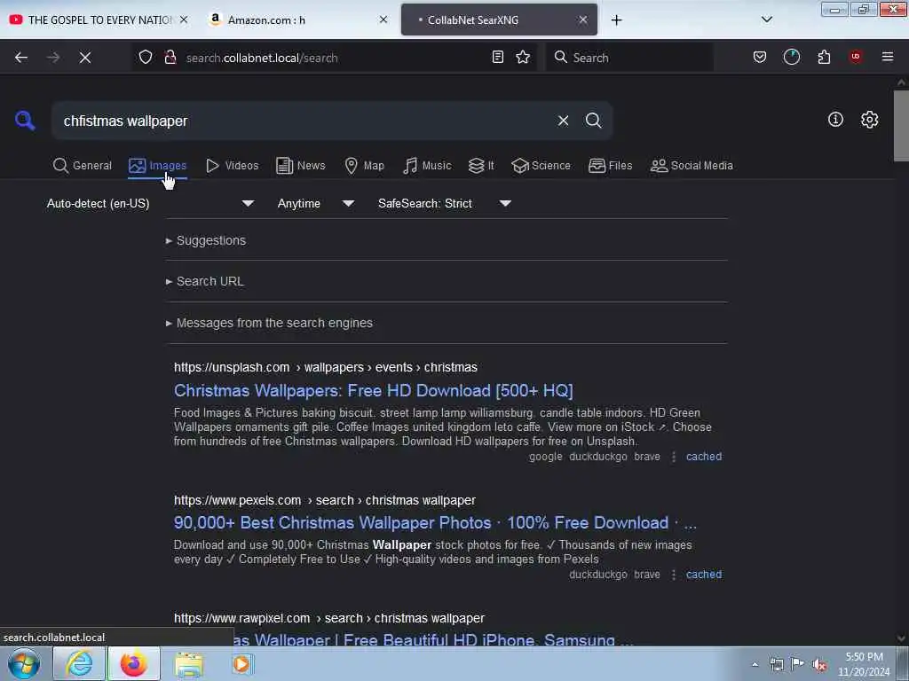Select the Images search category
Image resolution: width=909 pixels, height=681 pixels.
(x=158, y=166)
